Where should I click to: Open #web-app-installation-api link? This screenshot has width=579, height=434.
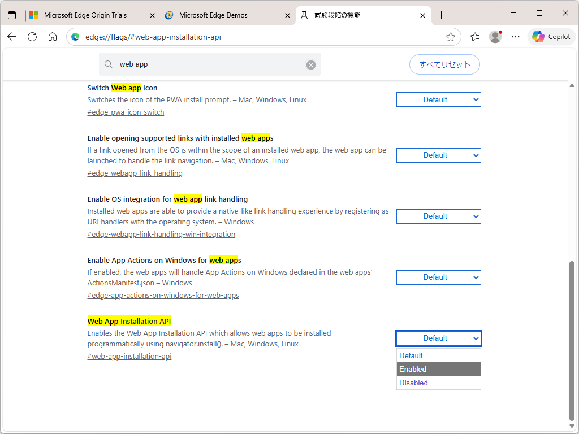pyautogui.click(x=129, y=357)
